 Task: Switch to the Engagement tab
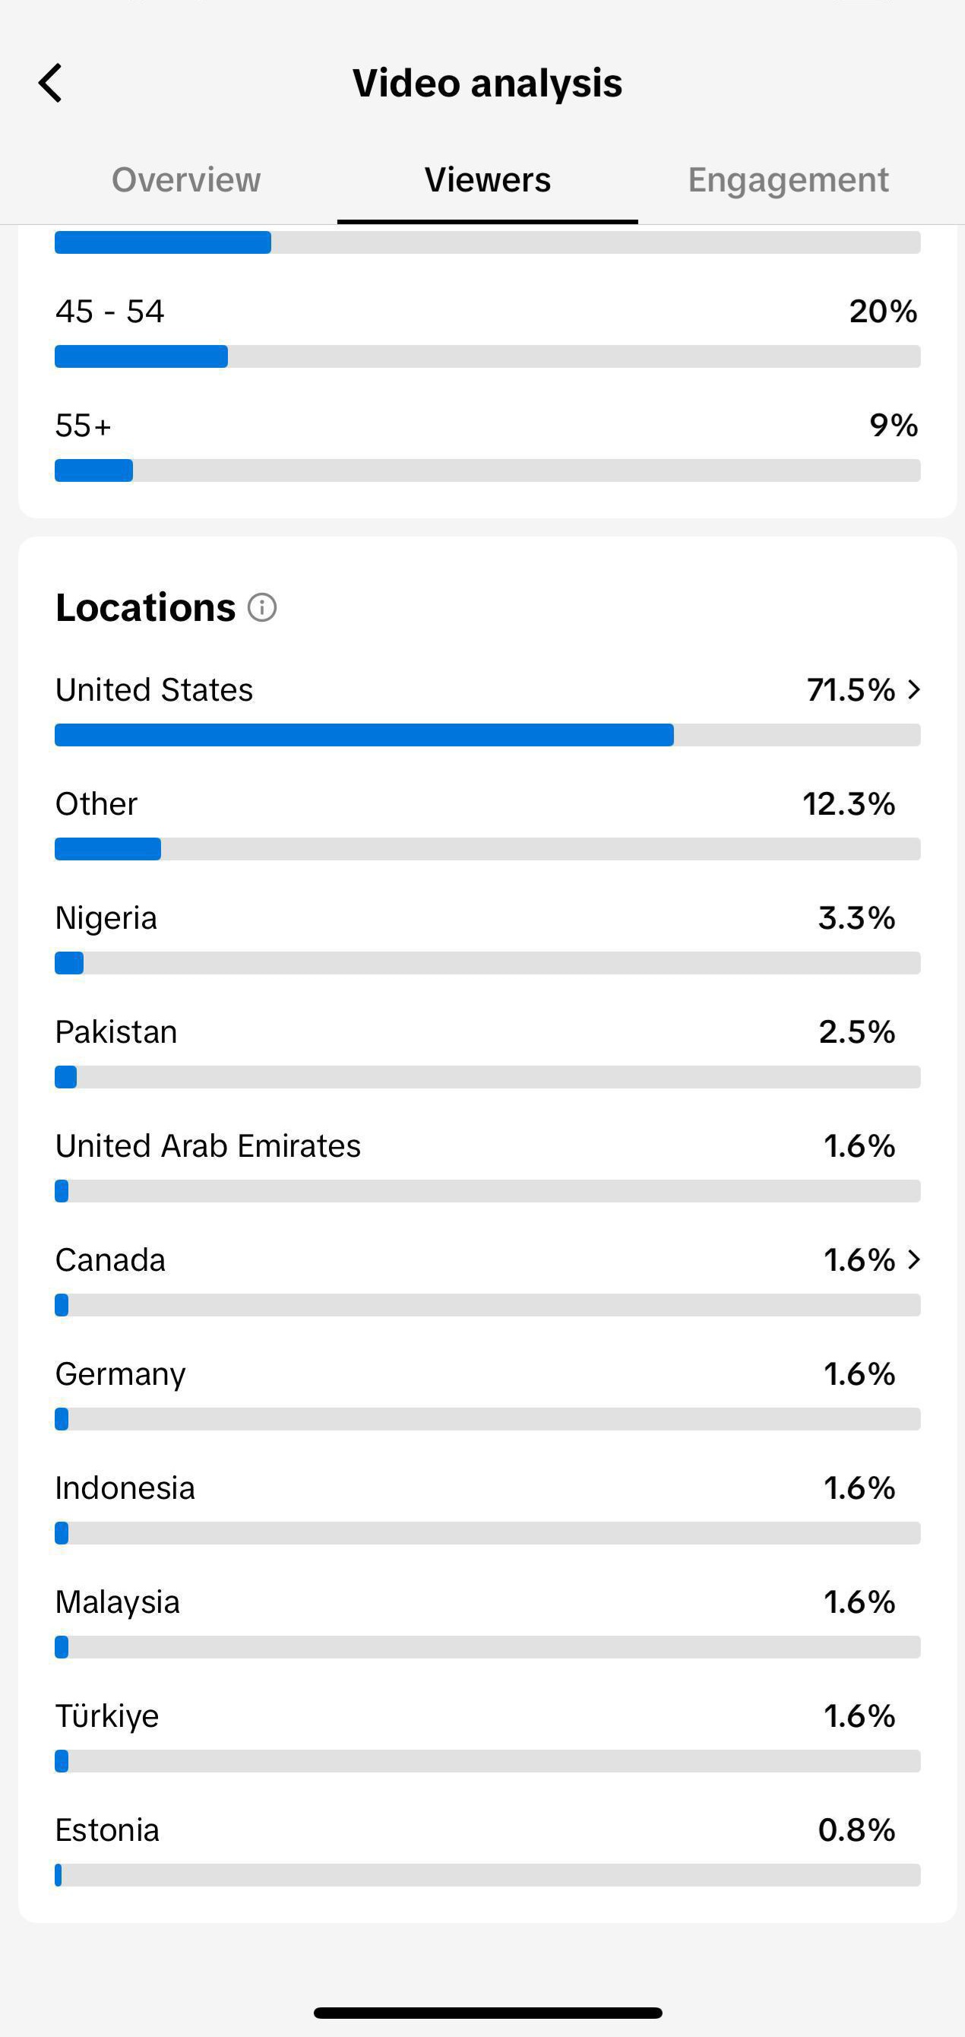[x=788, y=179]
